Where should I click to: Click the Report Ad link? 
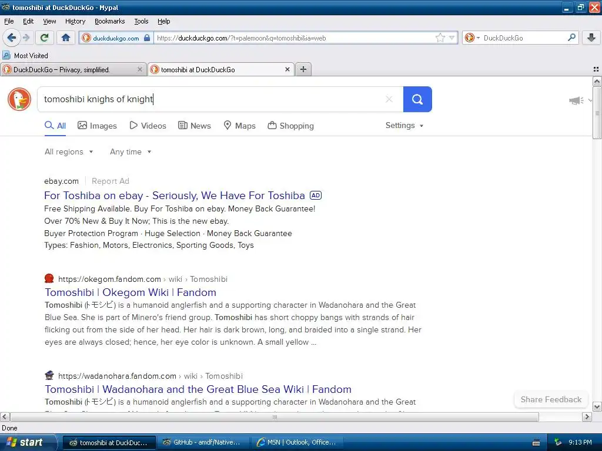[x=110, y=181]
